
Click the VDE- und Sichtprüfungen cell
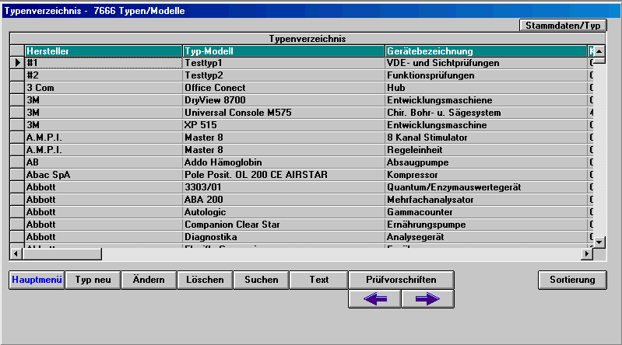point(486,63)
